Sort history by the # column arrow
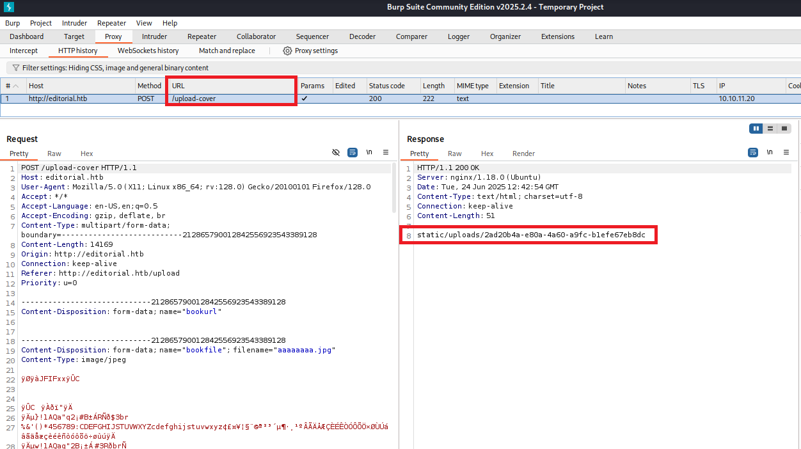801x449 pixels. click(15, 86)
